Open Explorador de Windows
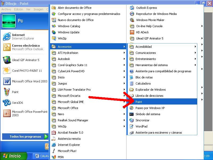This screenshot has height=160, width=213. point(162,89)
